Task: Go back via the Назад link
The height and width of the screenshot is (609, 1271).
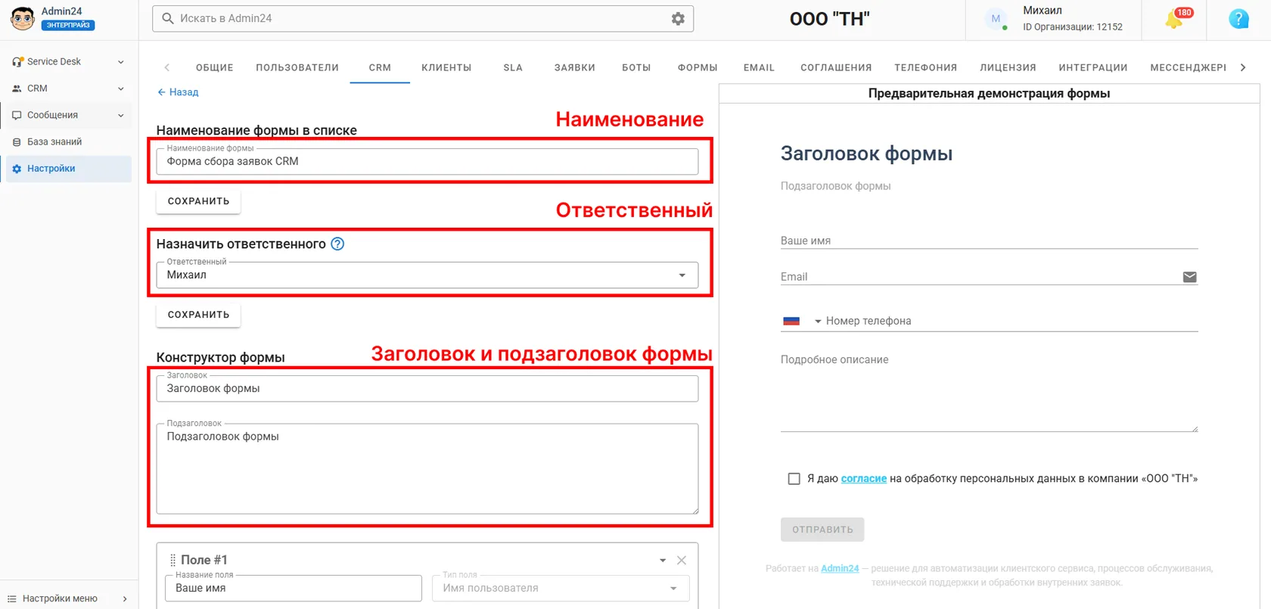Action: point(178,92)
